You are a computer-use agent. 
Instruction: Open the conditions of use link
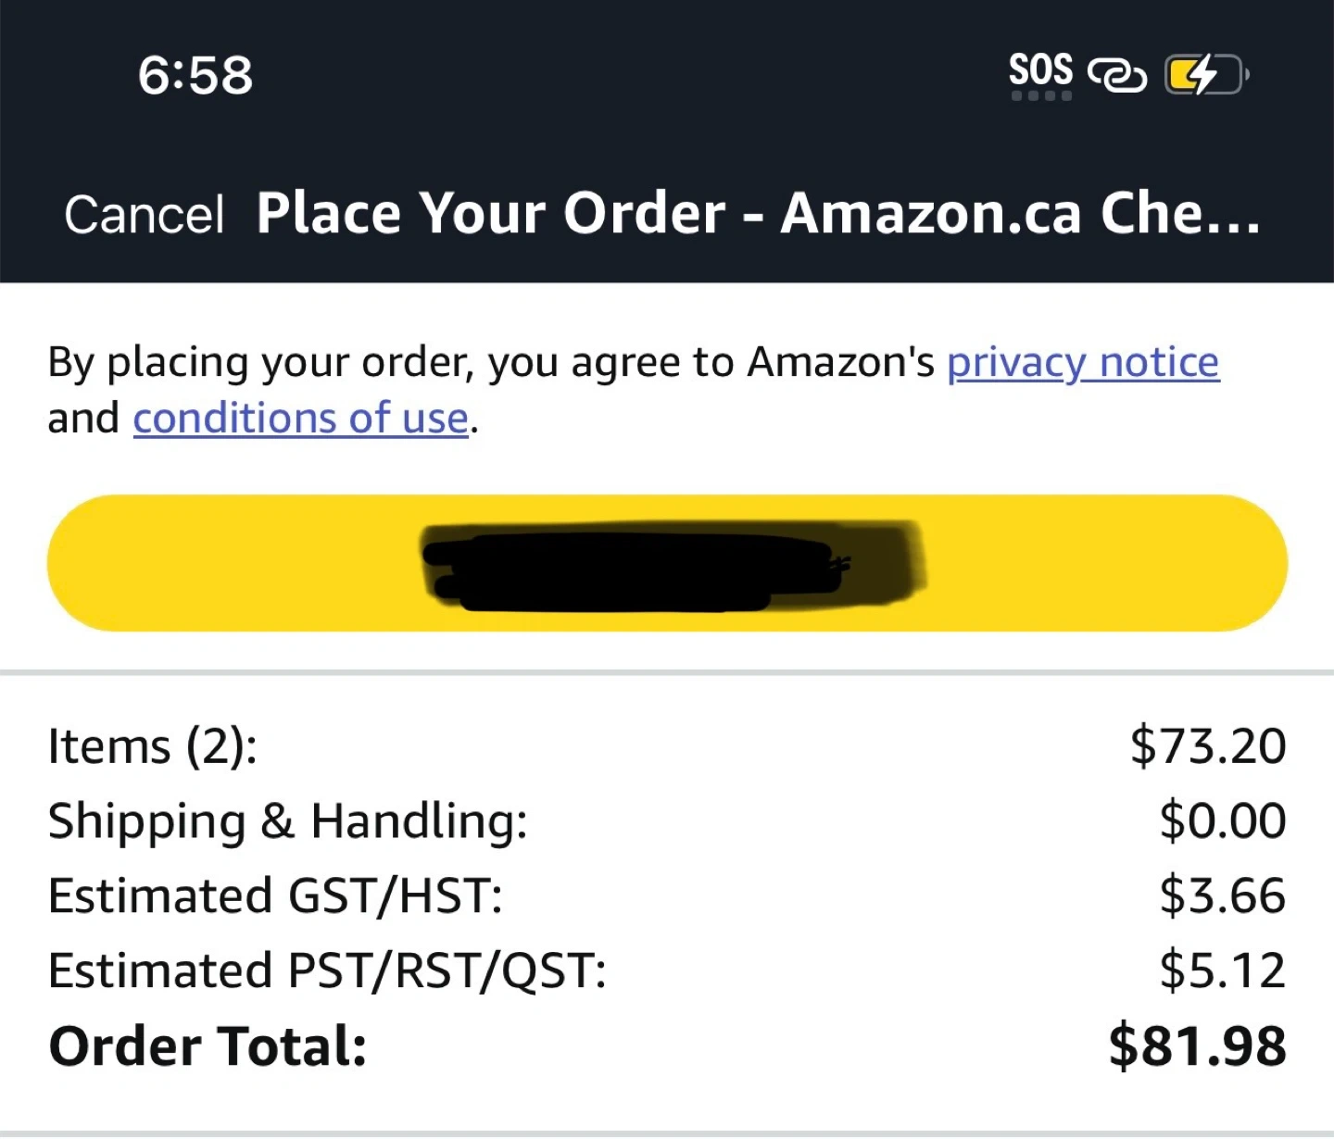[x=300, y=419]
